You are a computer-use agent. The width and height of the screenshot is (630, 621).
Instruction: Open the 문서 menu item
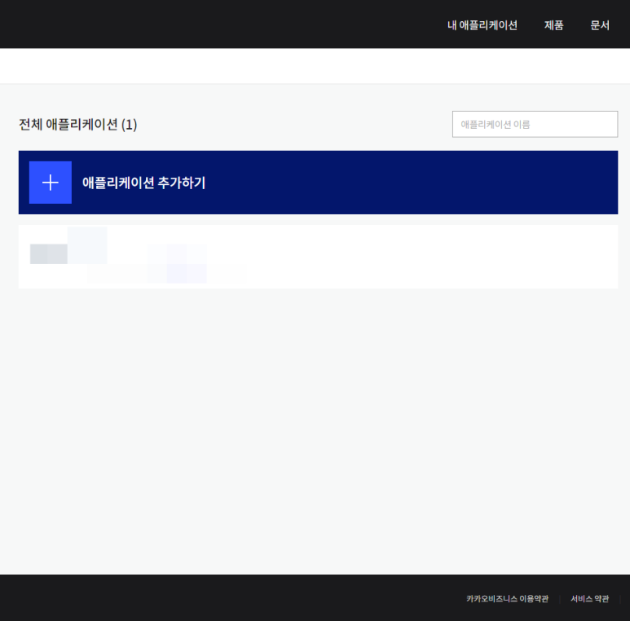pos(600,25)
